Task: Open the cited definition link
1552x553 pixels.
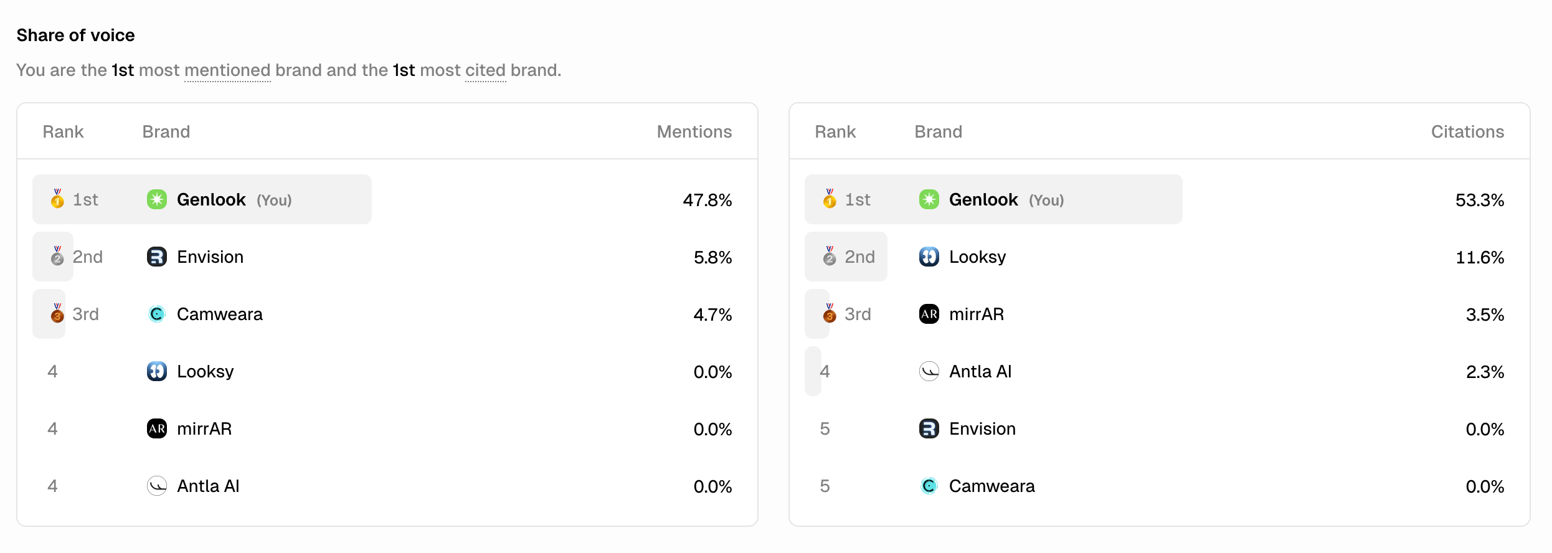Action: 485,70
